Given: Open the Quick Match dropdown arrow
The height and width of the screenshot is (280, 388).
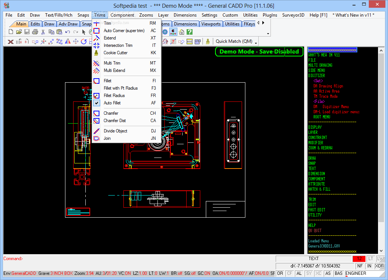Looking at the screenshot, I should pyautogui.click(x=256, y=43).
